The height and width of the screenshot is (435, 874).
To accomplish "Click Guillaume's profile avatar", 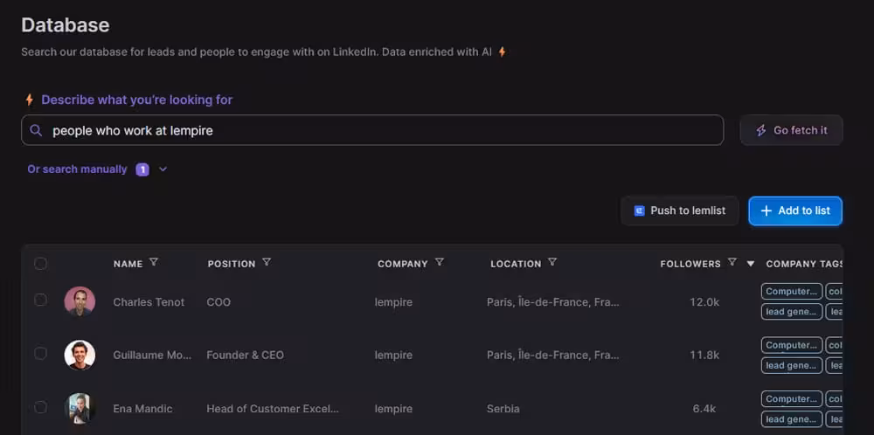I will 80,355.
